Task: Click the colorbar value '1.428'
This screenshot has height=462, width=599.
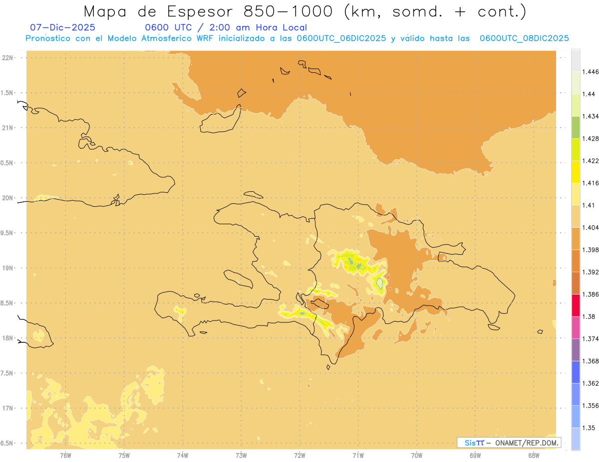Action: (591, 139)
